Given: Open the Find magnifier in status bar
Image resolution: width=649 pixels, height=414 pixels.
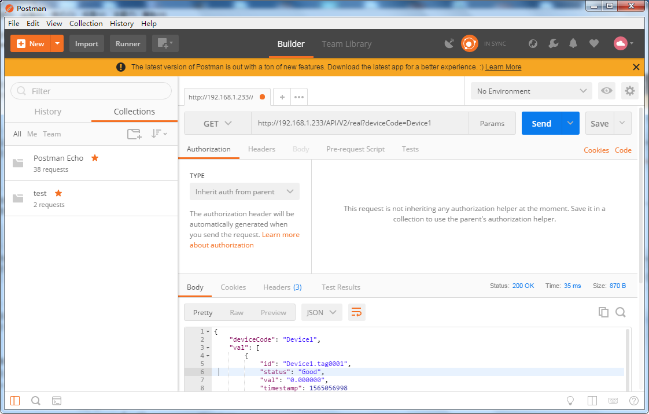Looking at the screenshot, I should click(36, 400).
